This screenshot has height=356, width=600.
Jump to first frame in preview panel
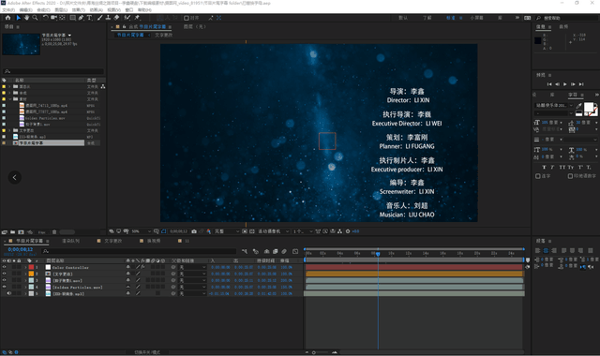coord(549,84)
